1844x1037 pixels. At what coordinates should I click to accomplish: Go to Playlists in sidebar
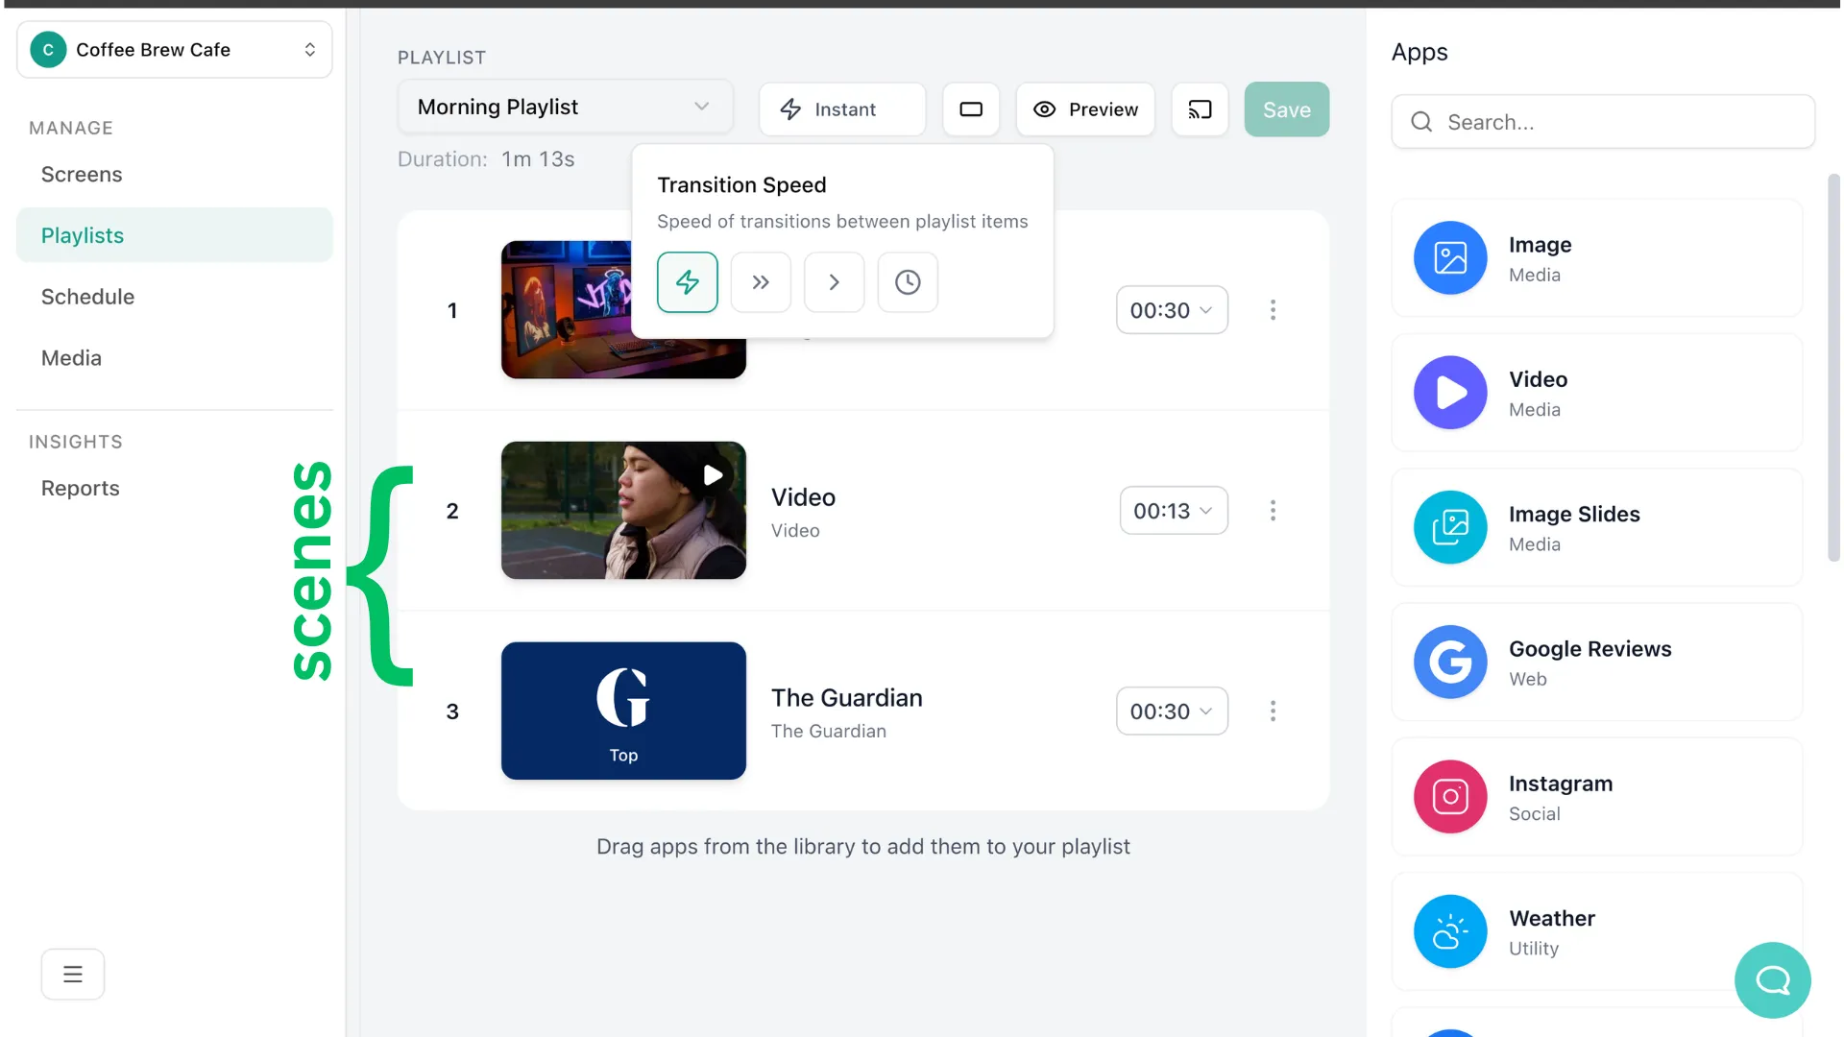coord(175,235)
